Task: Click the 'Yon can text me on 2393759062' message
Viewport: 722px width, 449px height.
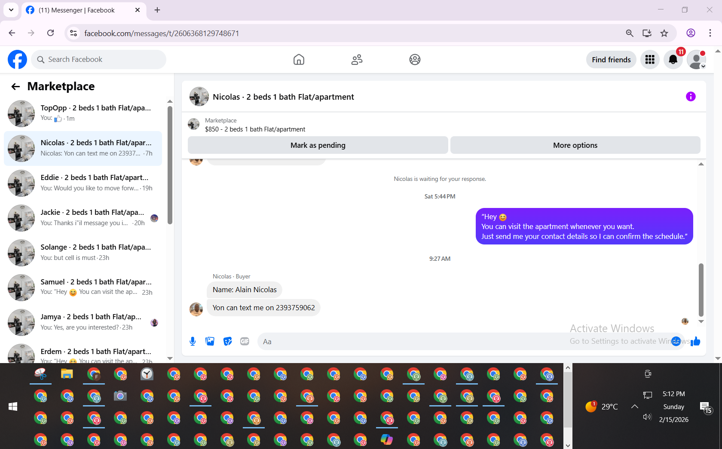Action: pos(263,308)
